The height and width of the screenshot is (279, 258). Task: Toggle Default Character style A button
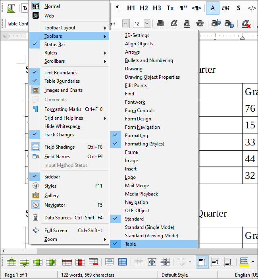213,8
